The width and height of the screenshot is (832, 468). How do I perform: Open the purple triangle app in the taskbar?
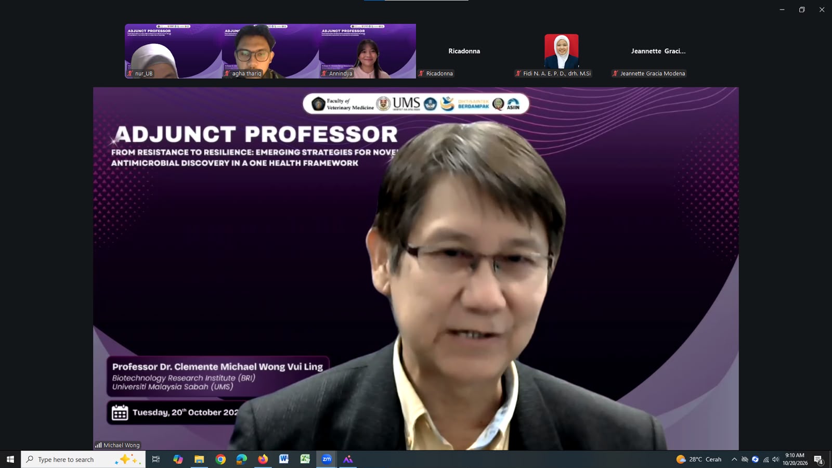point(348,459)
